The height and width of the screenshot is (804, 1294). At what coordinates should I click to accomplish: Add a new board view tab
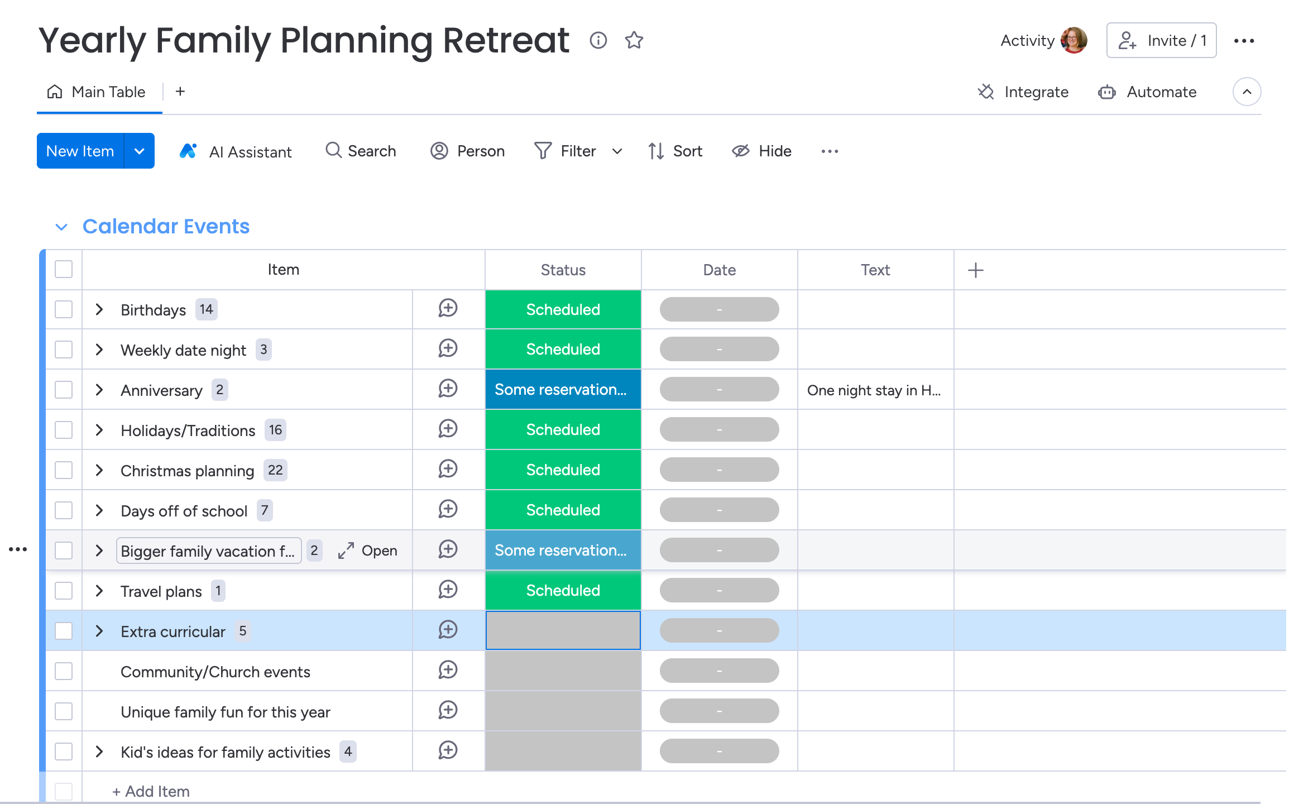point(180,92)
